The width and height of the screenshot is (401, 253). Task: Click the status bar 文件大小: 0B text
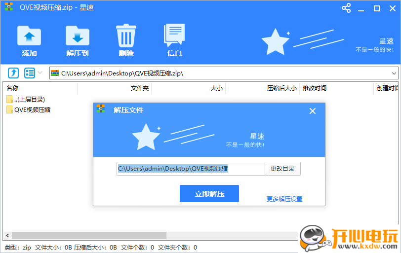(x=53, y=248)
